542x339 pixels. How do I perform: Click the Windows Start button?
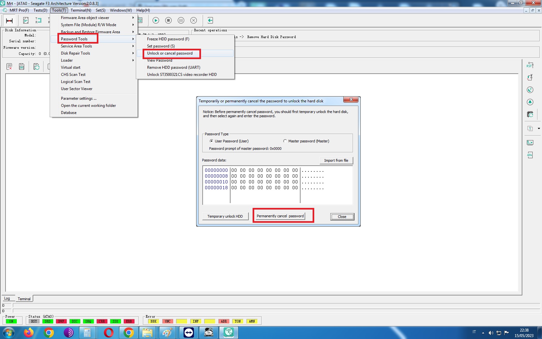click(8, 333)
